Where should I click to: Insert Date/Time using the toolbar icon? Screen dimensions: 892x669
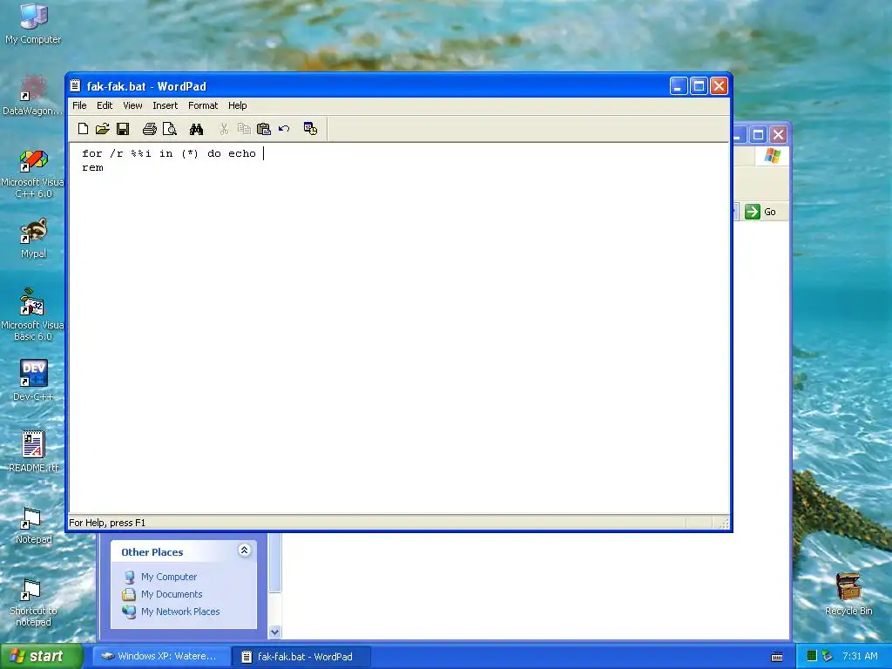(x=311, y=129)
